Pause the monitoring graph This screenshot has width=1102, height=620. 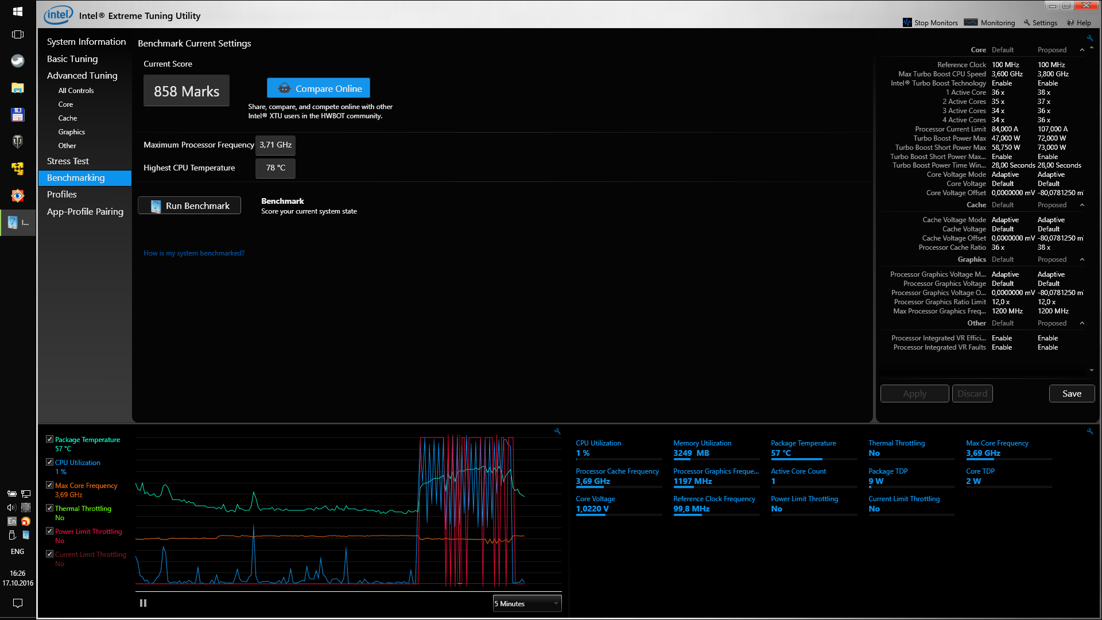(x=143, y=603)
